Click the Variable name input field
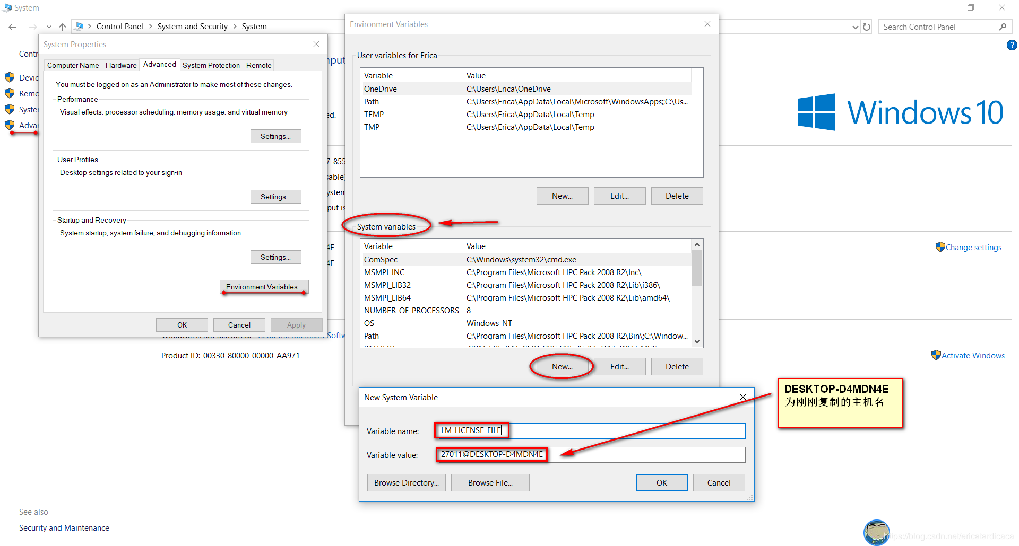The image size is (1019, 546). (591, 430)
